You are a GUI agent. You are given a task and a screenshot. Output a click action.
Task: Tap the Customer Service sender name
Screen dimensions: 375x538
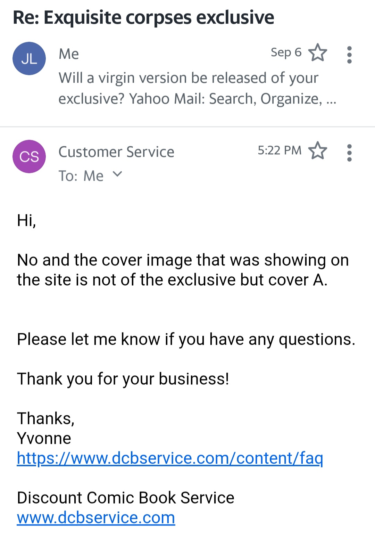(116, 152)
